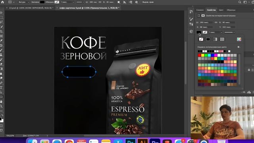The image size is (254, 143).
Task: Set fill type to no color
Action: click(x=201, y=39)
